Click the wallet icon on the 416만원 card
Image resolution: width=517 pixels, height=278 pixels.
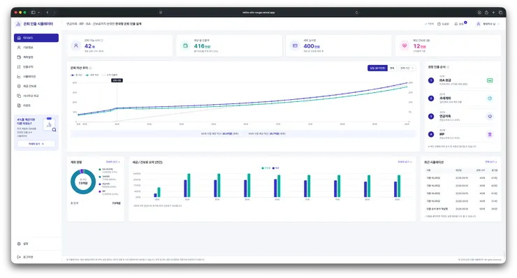186,45
